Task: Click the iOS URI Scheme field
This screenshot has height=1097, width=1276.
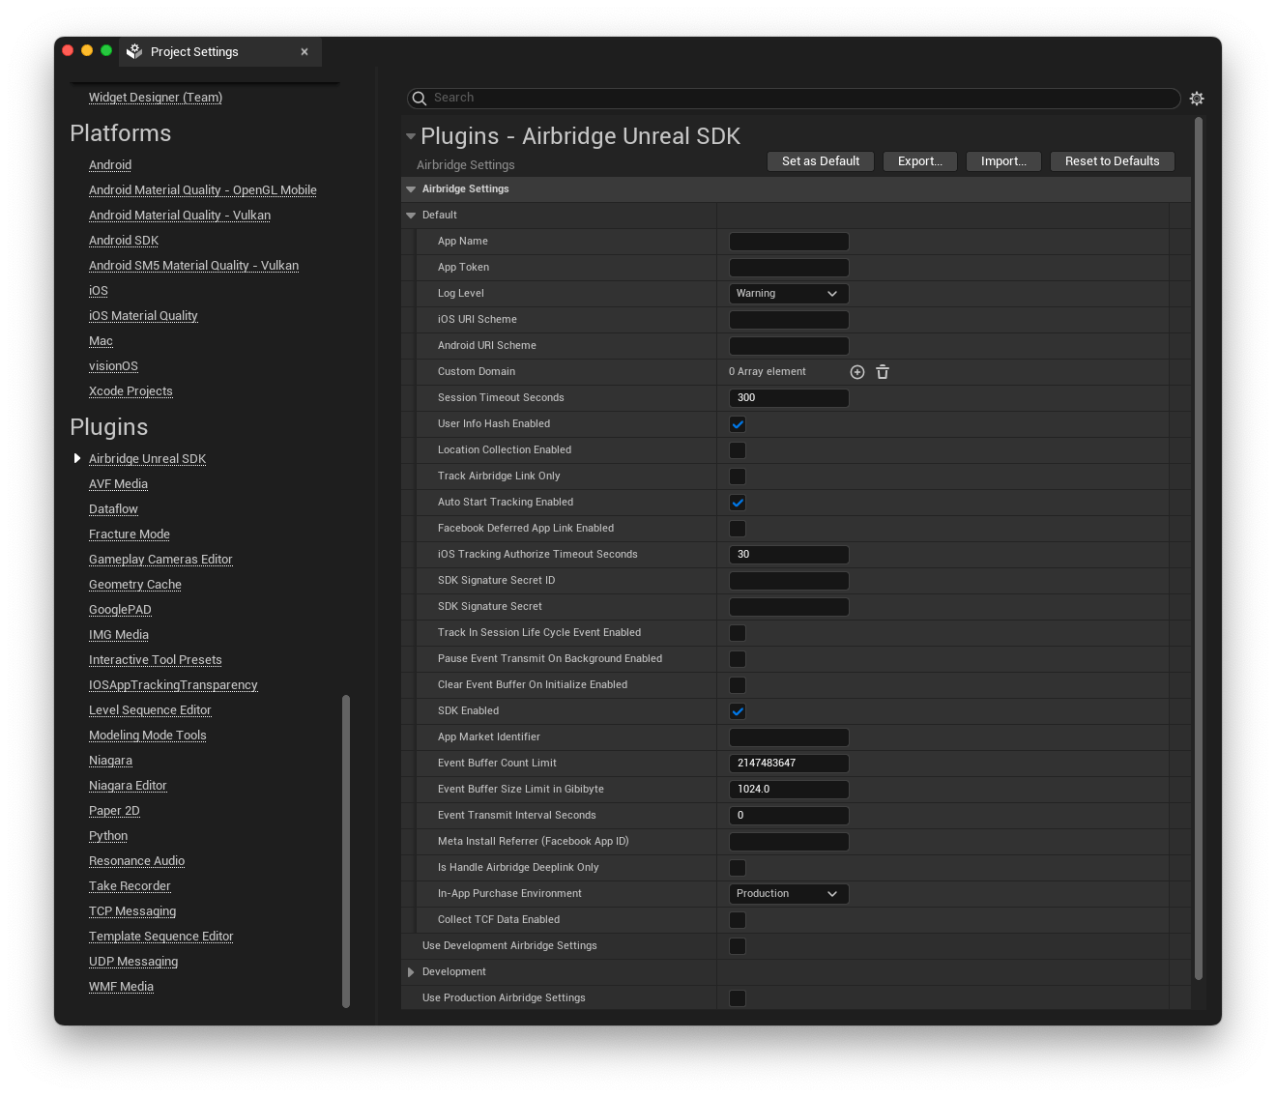Action: click(789, 320)
